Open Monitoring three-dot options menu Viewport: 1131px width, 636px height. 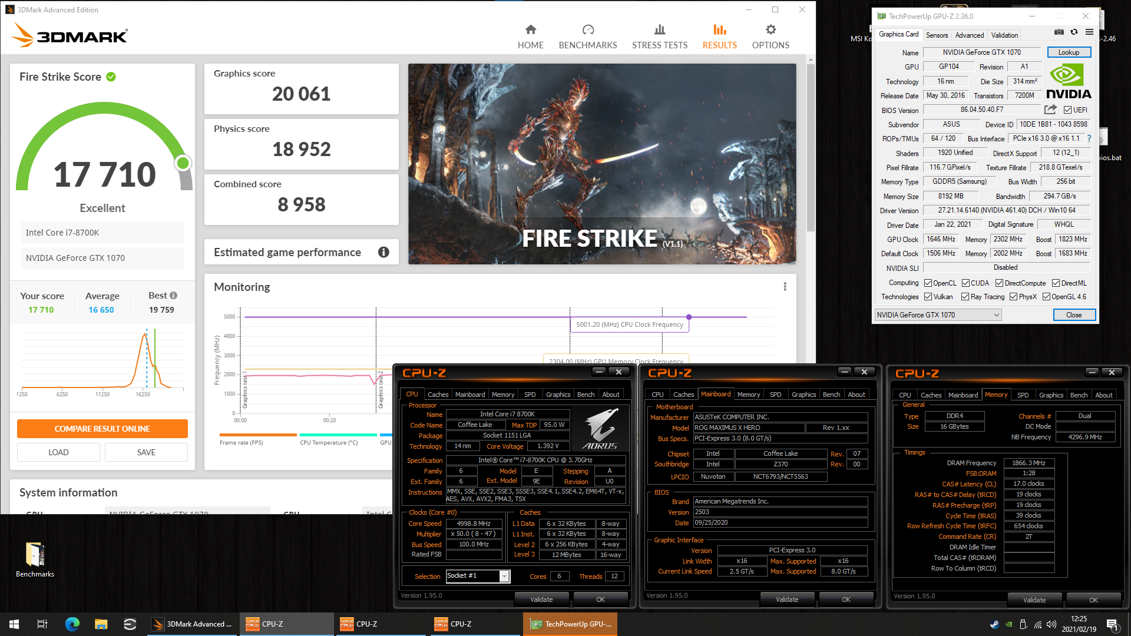click(x=785, y=287)
